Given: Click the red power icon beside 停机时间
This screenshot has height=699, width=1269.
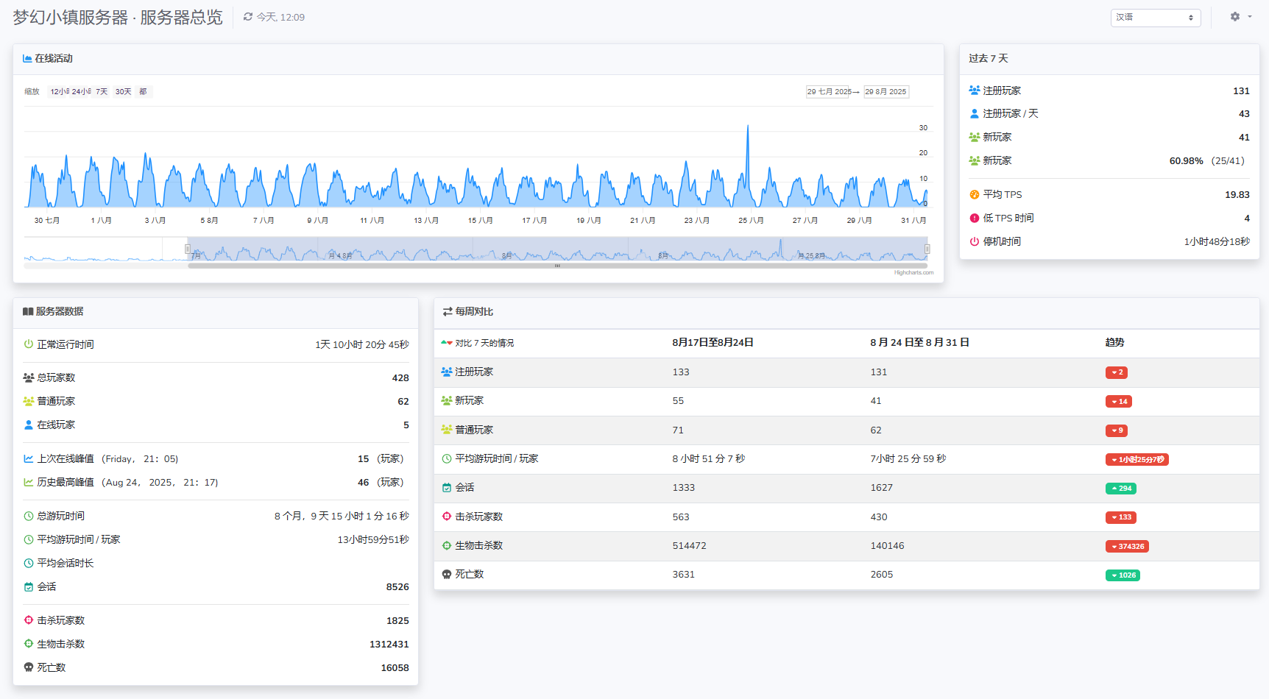Looking at the screenshot, I should [x=975, y=242].
